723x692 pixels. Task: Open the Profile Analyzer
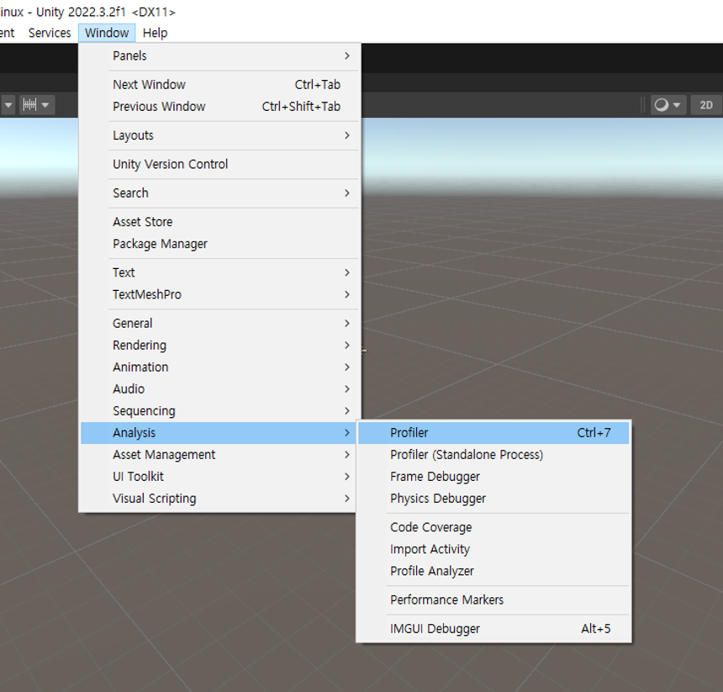click(493, 571)
